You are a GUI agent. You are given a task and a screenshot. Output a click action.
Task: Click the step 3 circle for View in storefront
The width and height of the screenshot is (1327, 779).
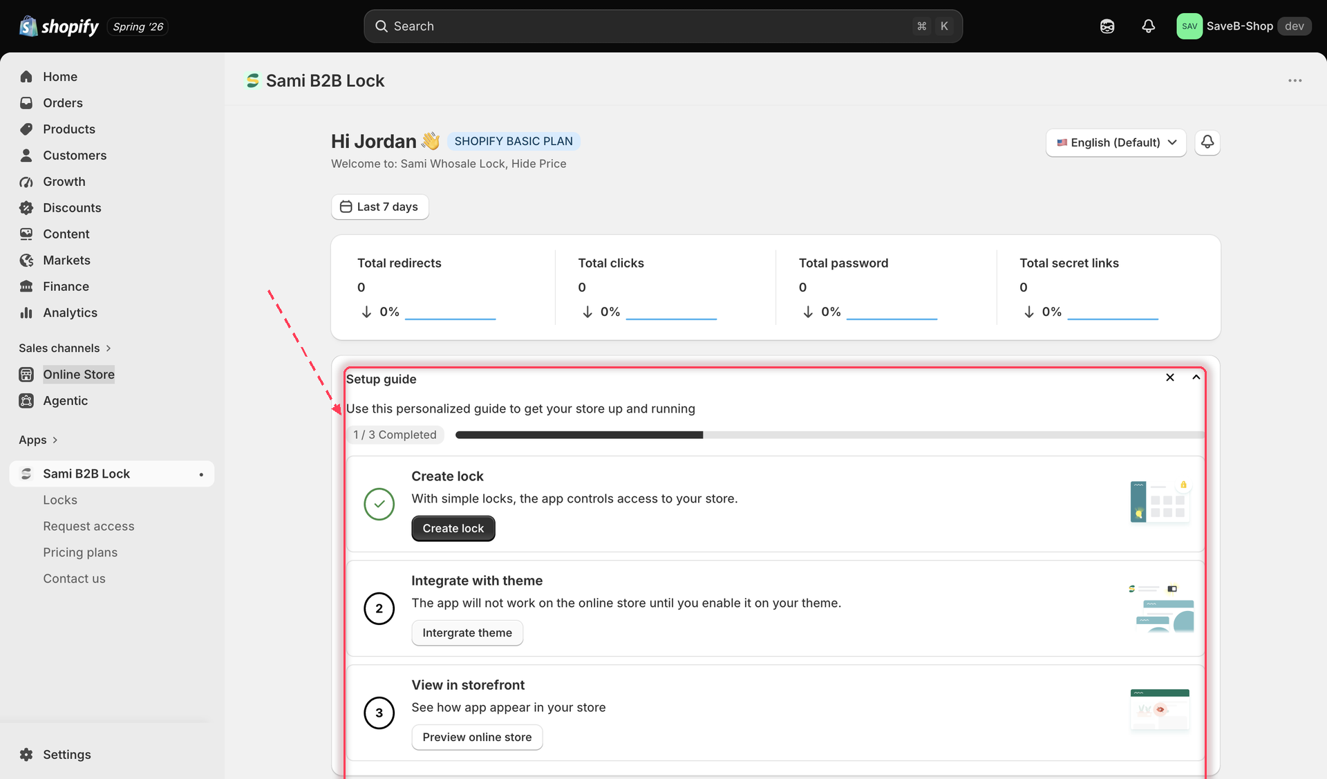tap(379, 713)
